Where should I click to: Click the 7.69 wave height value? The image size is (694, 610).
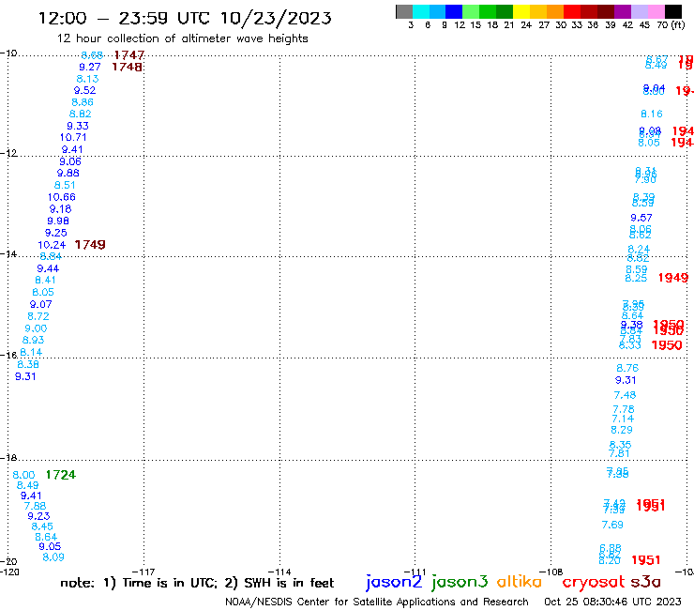click(x=612, y=525)
